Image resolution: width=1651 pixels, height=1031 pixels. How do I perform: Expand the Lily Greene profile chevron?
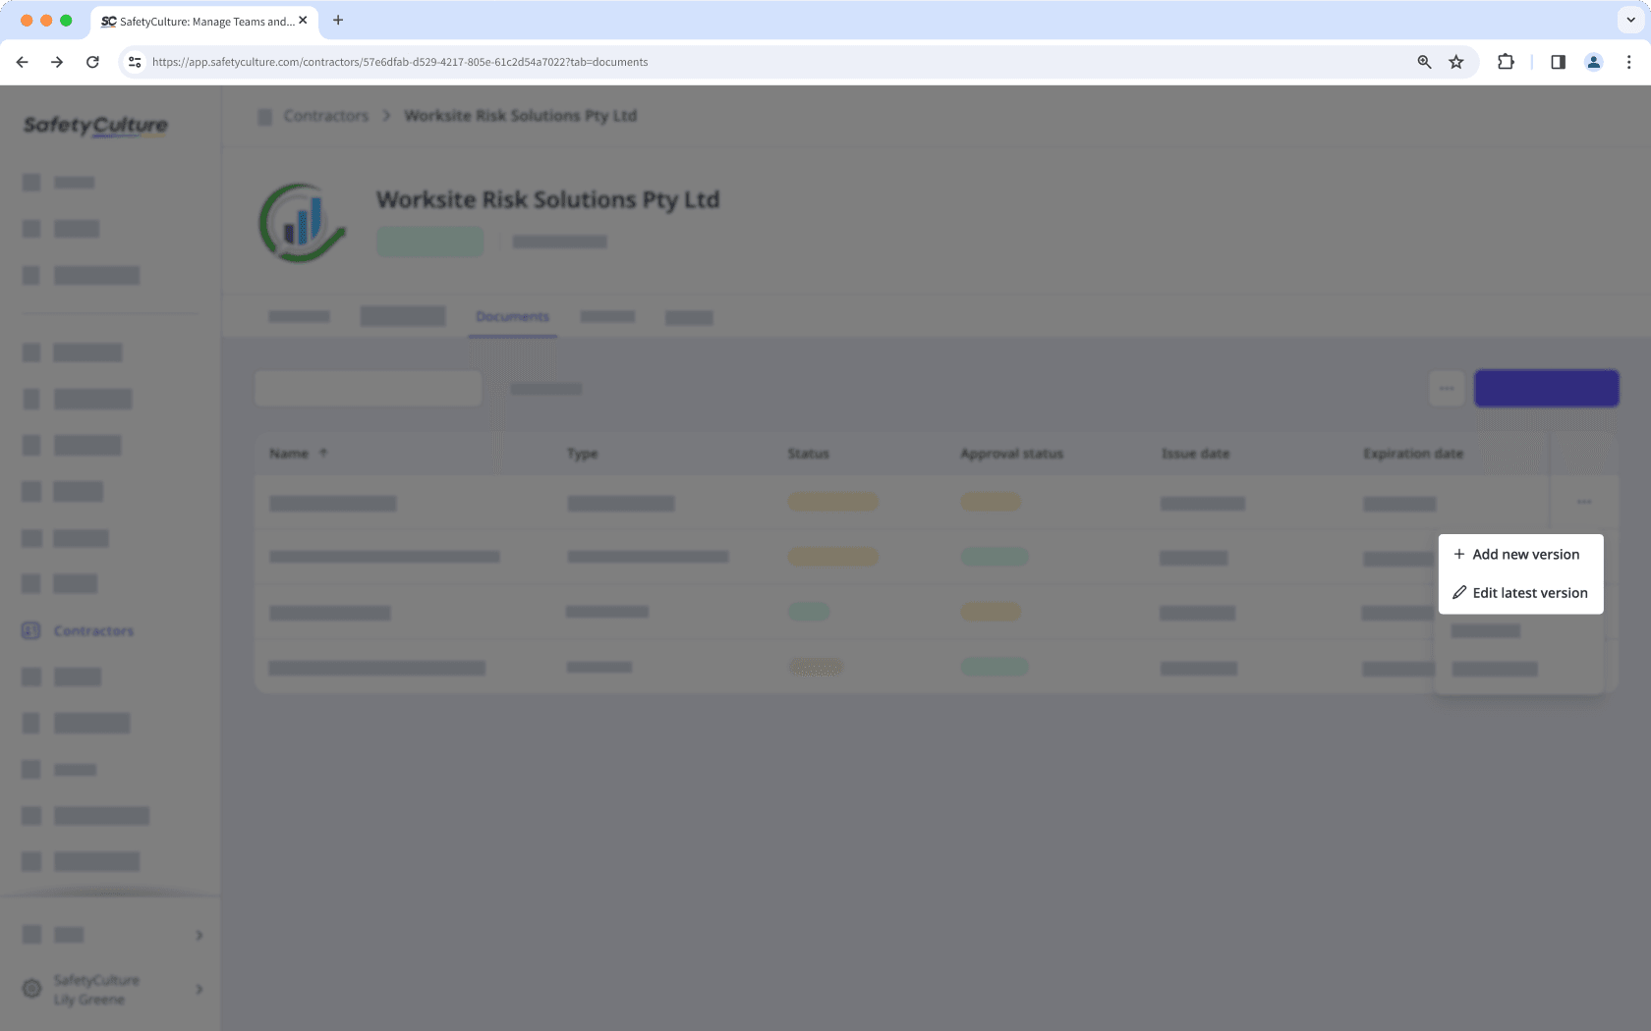tap(199, 989)
